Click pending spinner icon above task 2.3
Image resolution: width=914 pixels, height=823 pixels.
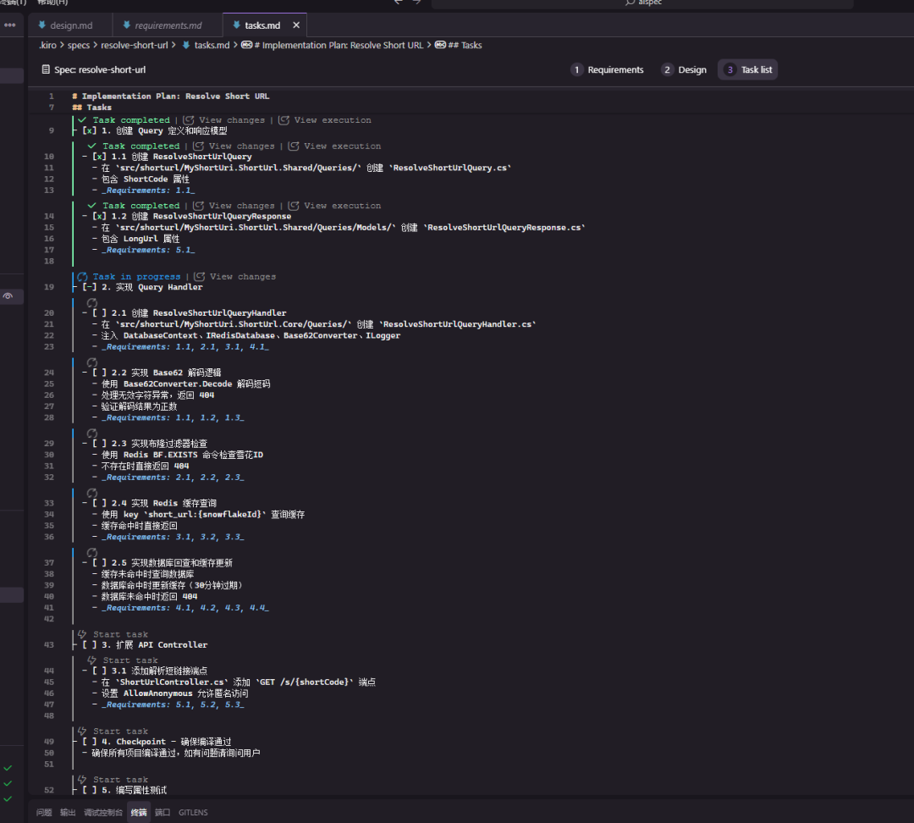(x=92, y=434)
